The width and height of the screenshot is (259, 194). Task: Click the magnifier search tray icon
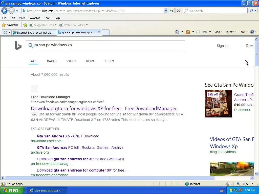pos(240,190)
